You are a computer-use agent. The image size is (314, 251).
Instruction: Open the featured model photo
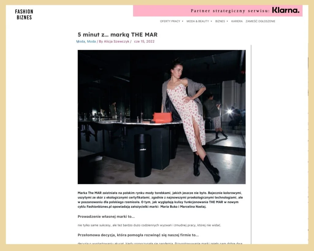162,117
